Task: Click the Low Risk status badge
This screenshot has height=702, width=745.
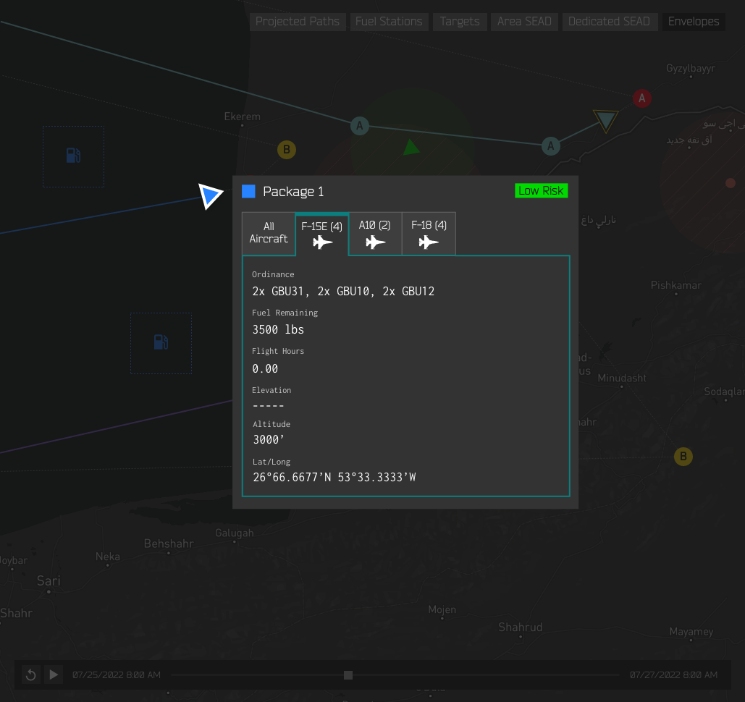Action: [x=541, y=191]
